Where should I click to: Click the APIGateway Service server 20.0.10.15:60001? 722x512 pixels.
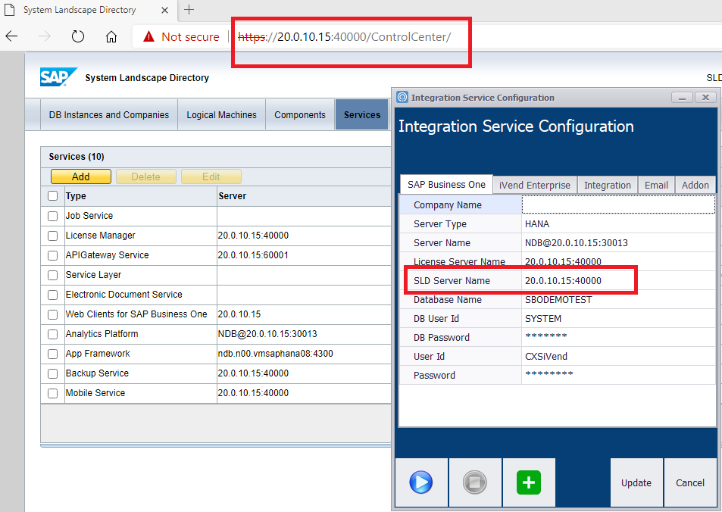pos(253,255)
